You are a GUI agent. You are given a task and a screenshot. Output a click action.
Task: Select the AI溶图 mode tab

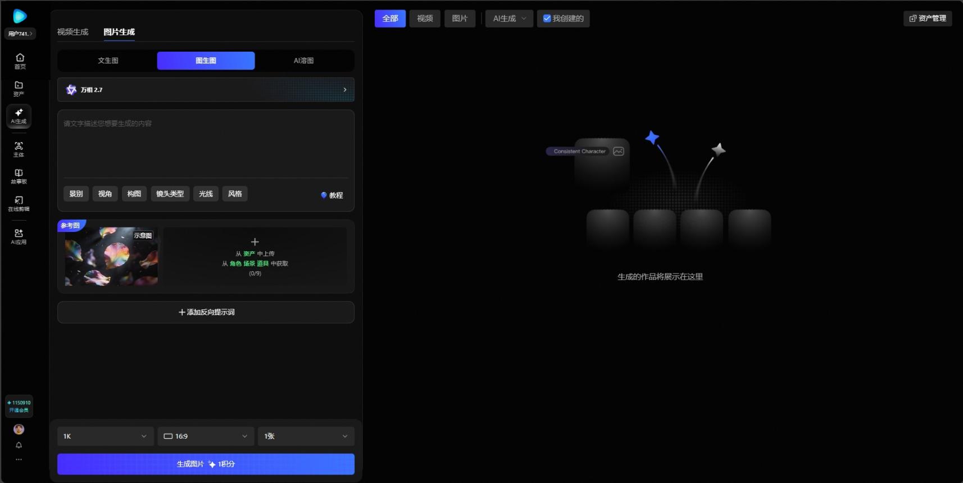303,61
